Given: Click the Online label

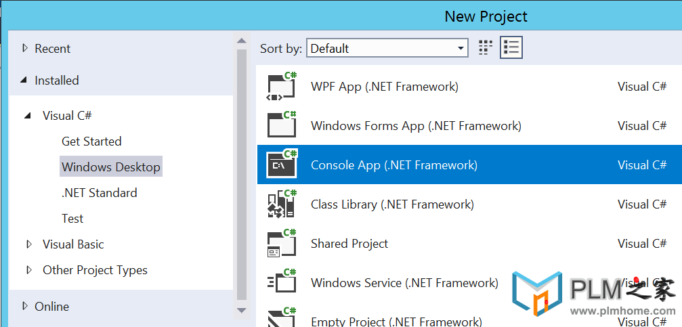Looking at the screenshot, I should click(x=51, y=306).
